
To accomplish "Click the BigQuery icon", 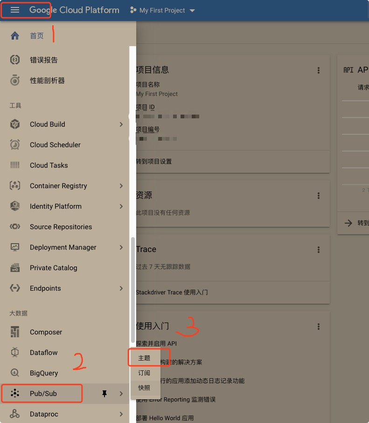I will click(15, 373).
